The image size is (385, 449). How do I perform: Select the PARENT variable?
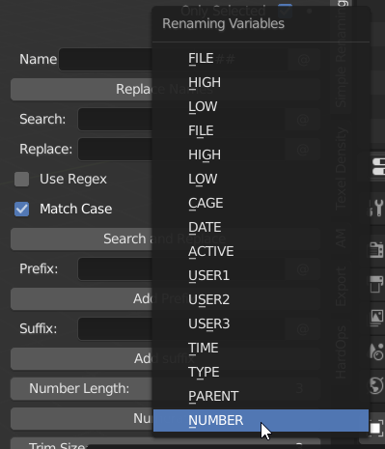pyautogui.click(x=261, y=396)
